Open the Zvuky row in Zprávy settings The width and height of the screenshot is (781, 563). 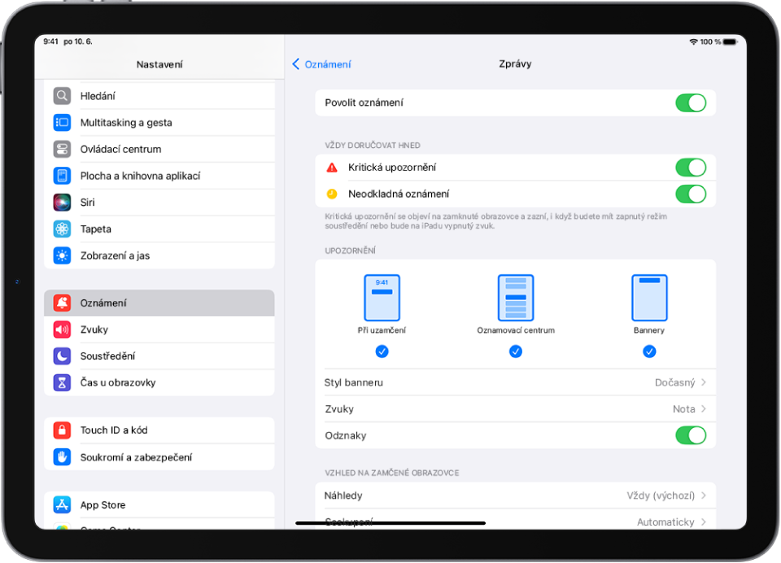(x=516, y=408)
